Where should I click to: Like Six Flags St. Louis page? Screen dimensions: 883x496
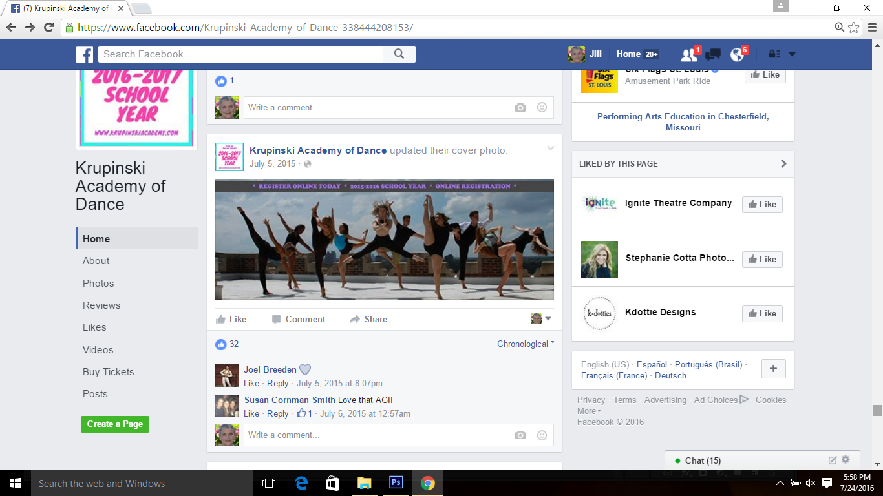pos(765,74)
